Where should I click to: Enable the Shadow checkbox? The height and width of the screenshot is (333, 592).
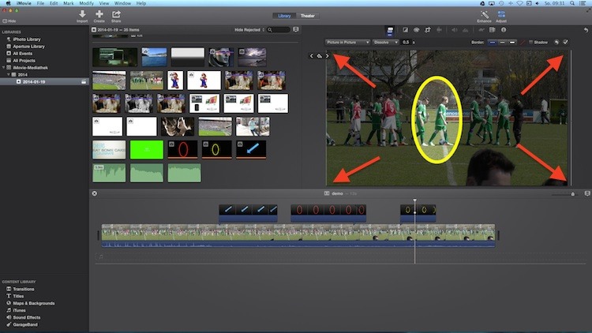[530, 42]
